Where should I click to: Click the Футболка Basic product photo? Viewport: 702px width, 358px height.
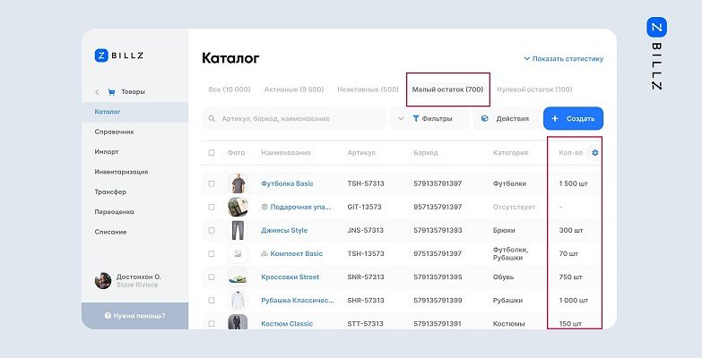click(237, 183)
